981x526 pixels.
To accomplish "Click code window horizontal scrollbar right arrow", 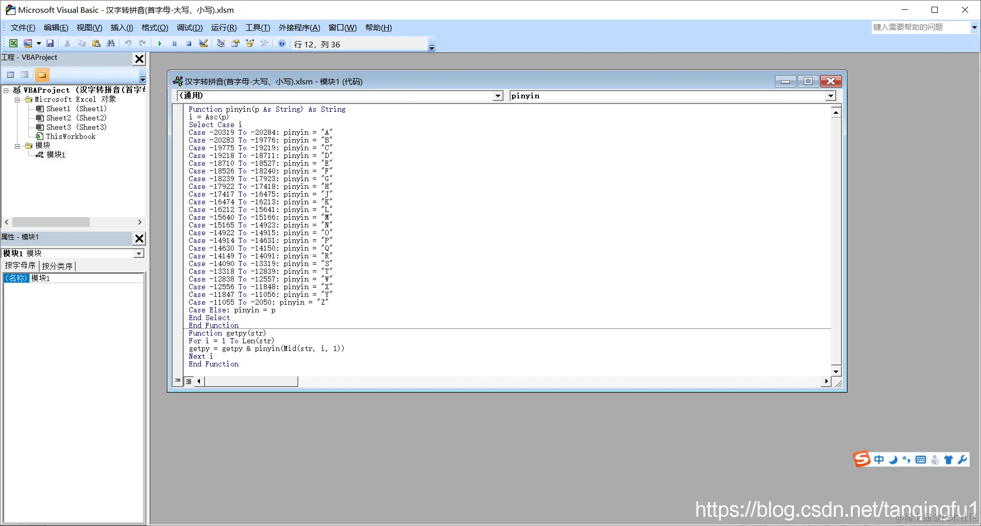I will point(826,381).
